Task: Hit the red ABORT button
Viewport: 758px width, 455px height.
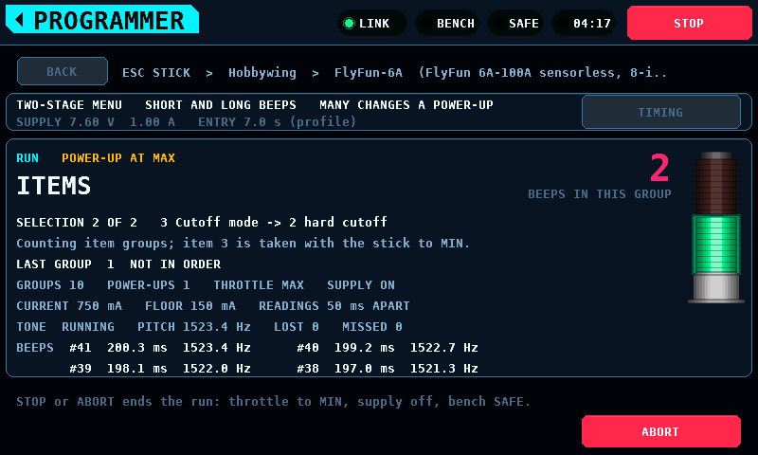Action: point(660,431)
